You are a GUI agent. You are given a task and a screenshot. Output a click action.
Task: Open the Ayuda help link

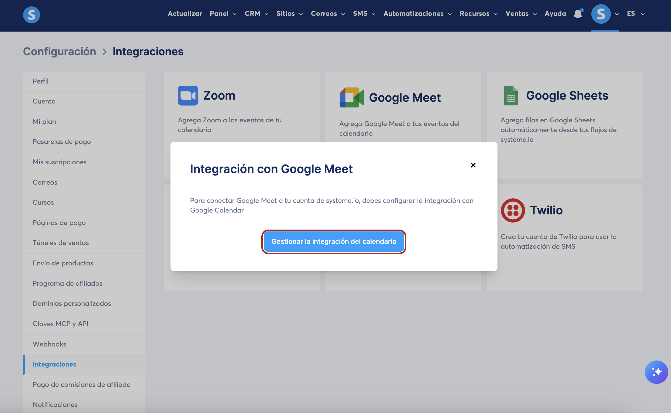(x=555, y=14)
